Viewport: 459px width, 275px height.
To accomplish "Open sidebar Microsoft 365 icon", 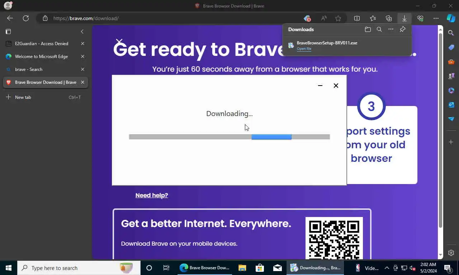I will coord(451,90).
